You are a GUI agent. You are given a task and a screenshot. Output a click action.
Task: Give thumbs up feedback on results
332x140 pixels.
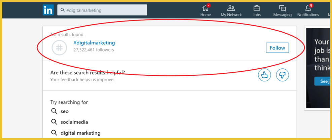click(x=264, y=75)
